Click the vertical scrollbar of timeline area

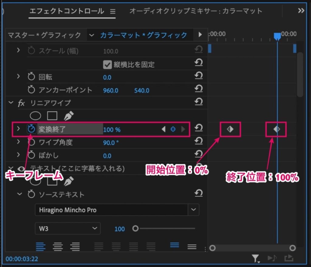[x=300, y=75]
